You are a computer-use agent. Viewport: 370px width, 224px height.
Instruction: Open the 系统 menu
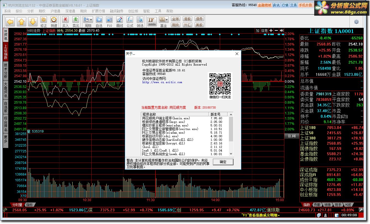pos(7,11)
